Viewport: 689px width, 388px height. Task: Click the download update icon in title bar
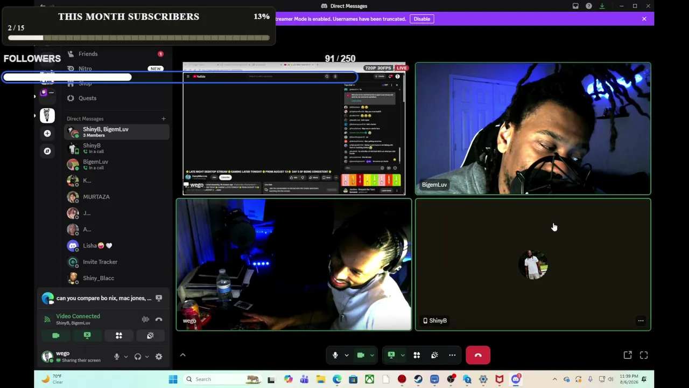(x=602, y=6)
